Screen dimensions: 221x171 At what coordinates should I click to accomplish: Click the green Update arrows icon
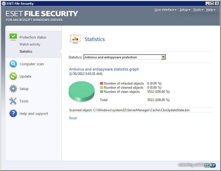pyautogui.click(x=13, y=76)
